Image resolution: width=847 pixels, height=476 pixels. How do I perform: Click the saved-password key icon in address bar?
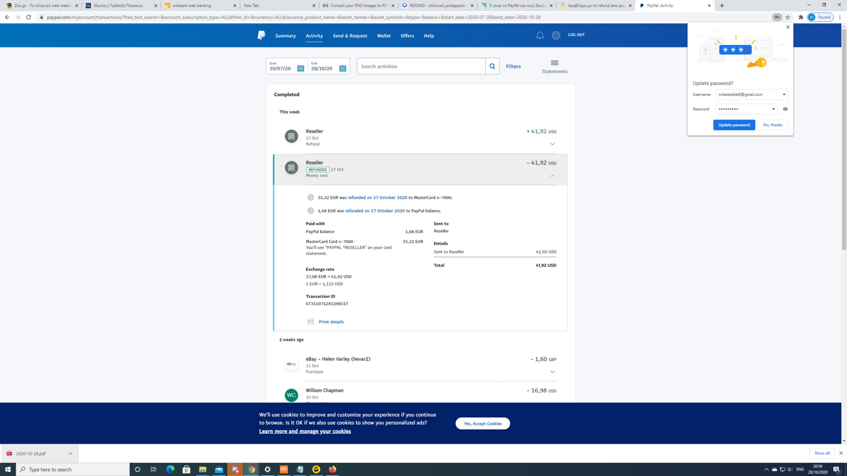point(777,17)
